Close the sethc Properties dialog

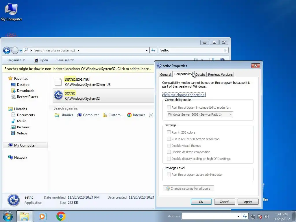pos(256,66)
